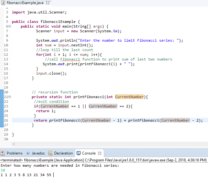The image size is (208, 178).
Task: Click console input value '10'
Action: pos(3,170)
